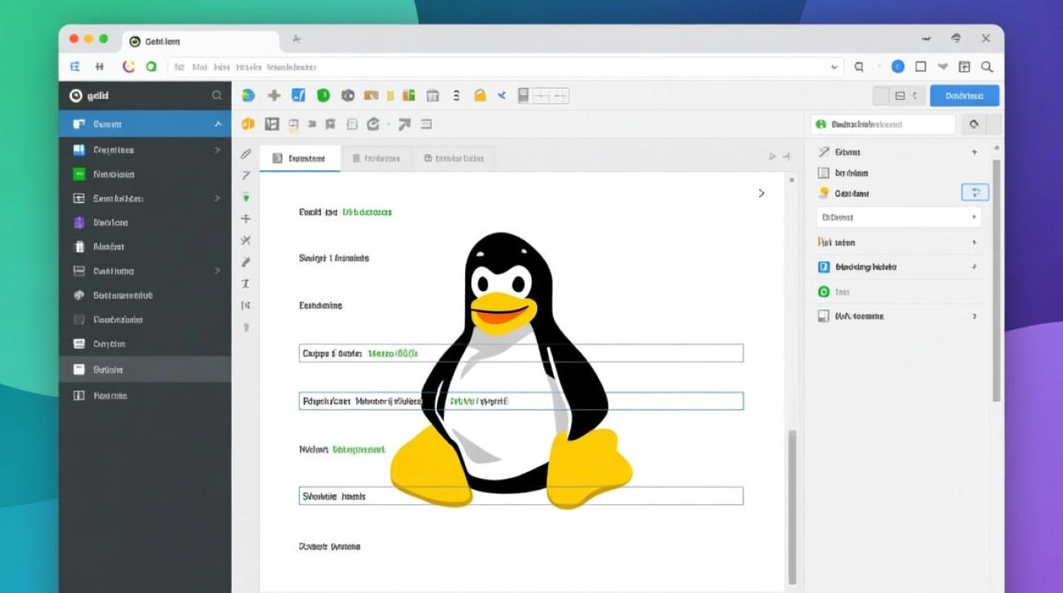The image size is (1063, 593).
Task: Click the green plus icon in the toolbar
Action: click(273, 95)
